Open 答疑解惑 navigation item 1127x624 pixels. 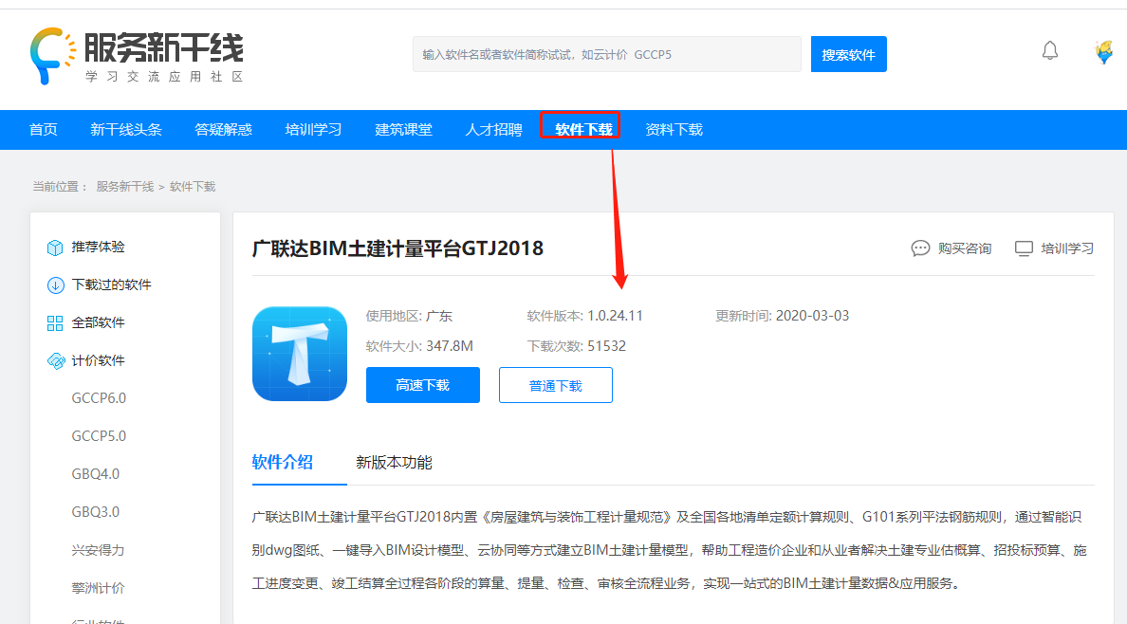pyautogui.click(x=224, y=129)
